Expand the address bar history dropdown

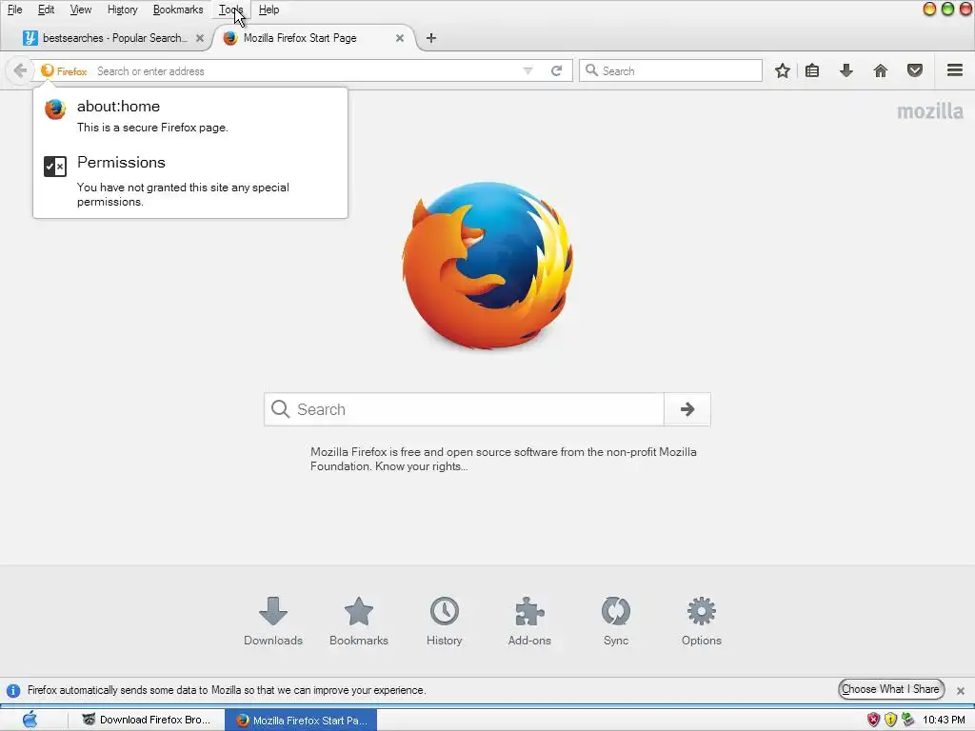pos(527,70)
